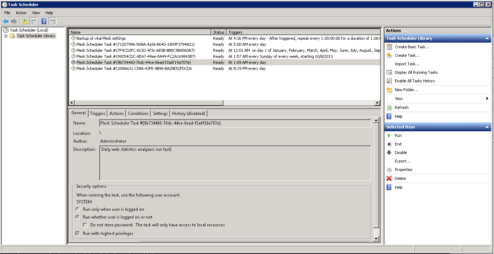
Task: Toggle 'Run with highest privileges' checkbox
Action: [x=78, y=233]
